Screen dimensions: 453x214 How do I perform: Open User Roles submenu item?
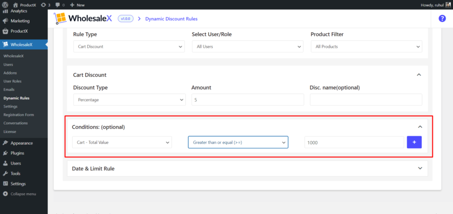[x=12, y=81]
